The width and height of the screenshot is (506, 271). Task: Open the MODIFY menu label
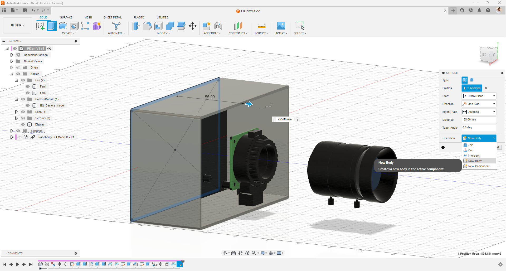163,33
